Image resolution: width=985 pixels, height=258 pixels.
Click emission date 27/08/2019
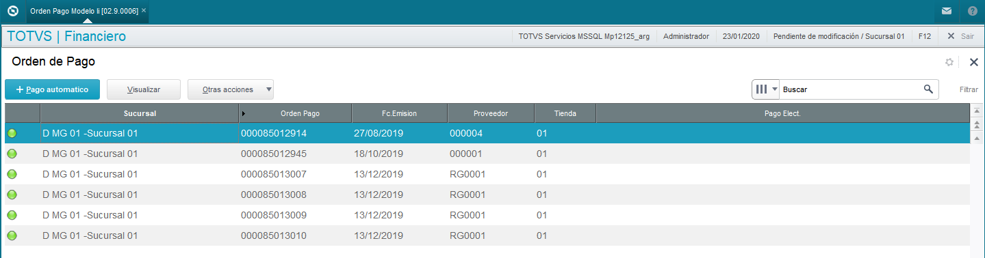click(x=379, y=133)
